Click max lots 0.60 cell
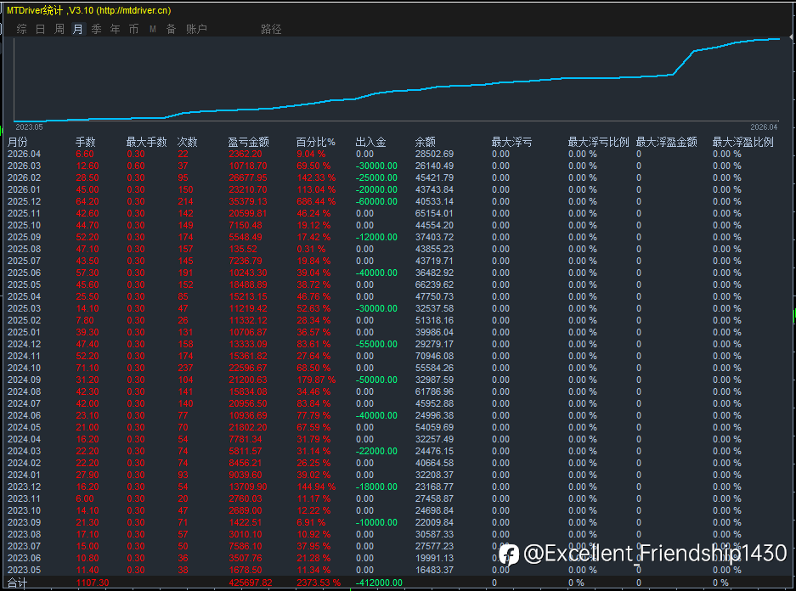Viewport: 796px width, 591px height. [x=136, y=166]
